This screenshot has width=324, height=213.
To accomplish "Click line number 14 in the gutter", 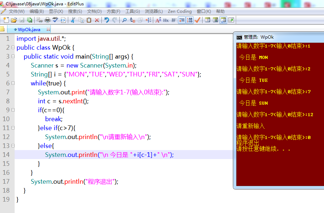I will [6, 155].
